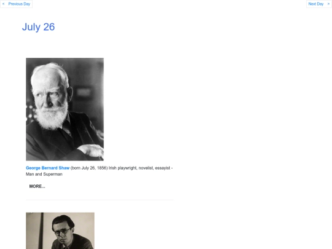Click the left chevron beside Previous Day

click(4, 4)
